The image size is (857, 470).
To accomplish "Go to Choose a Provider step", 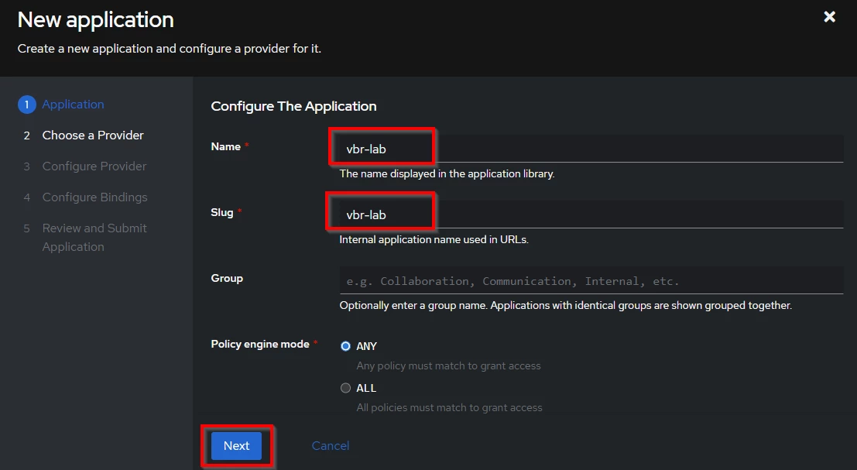I will [x=93, y=136].
